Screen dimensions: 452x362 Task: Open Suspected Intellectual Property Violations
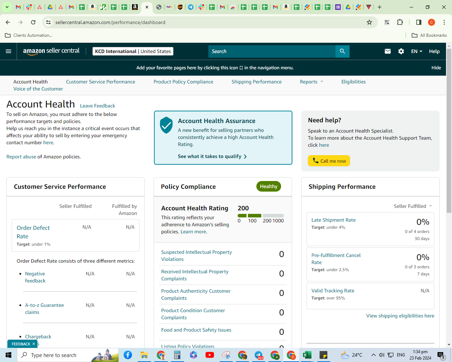[x=196, y=256]
